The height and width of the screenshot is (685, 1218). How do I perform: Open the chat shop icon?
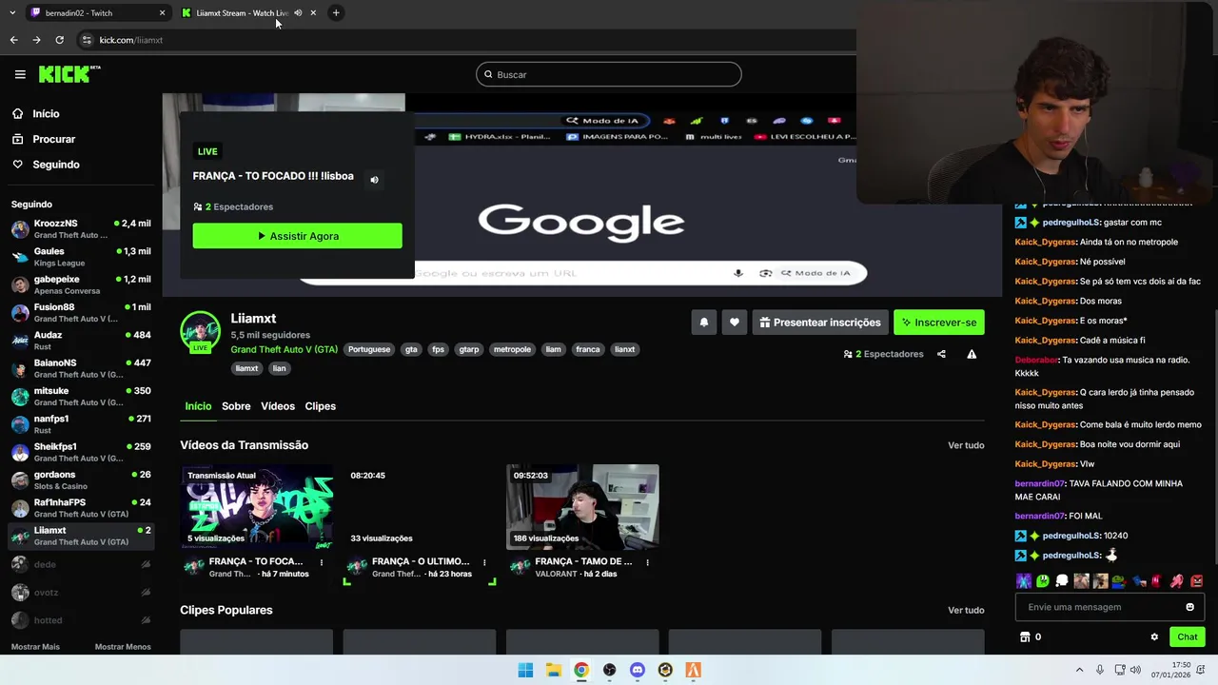point(1025,637)
